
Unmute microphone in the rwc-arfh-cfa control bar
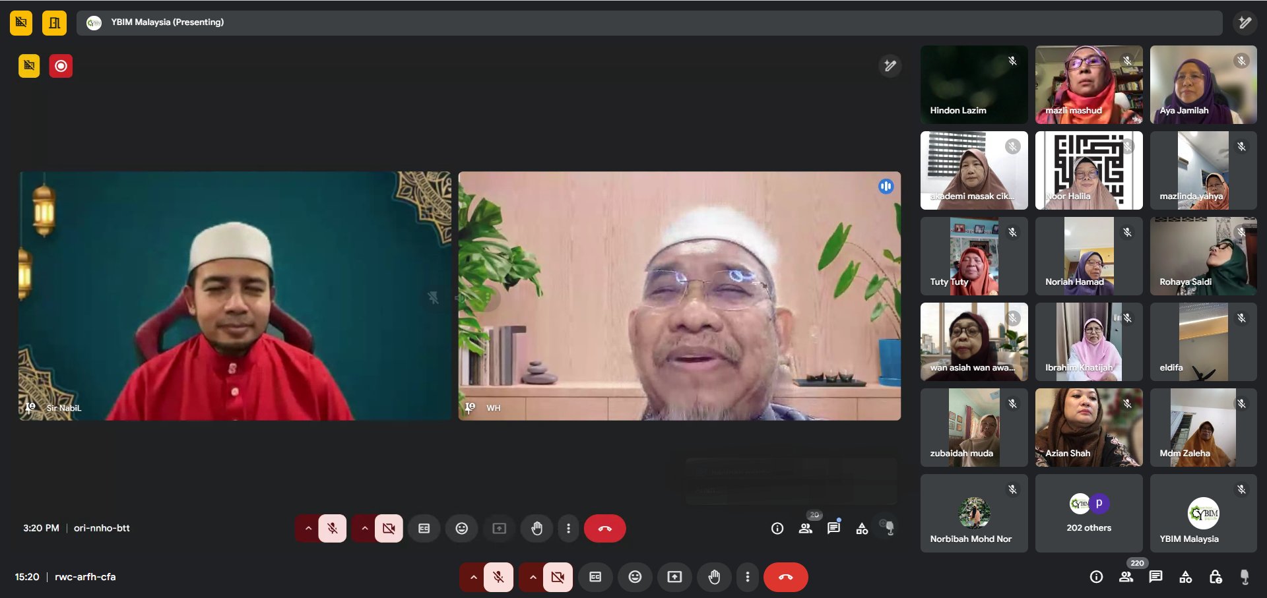pyautogui.click(x=498, y=577)
